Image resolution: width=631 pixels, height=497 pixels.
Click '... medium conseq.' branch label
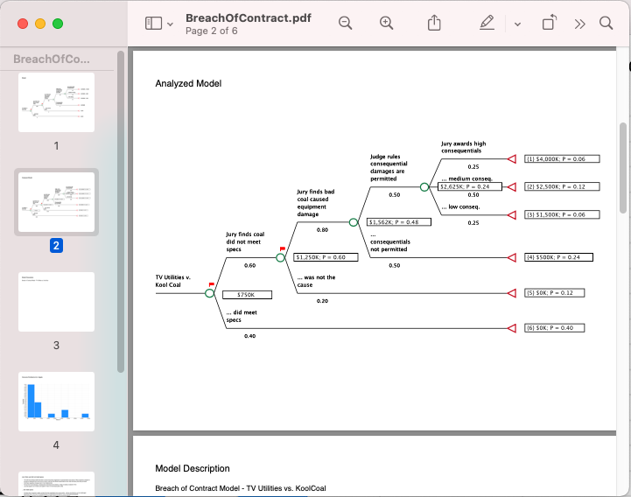point(466,178)
